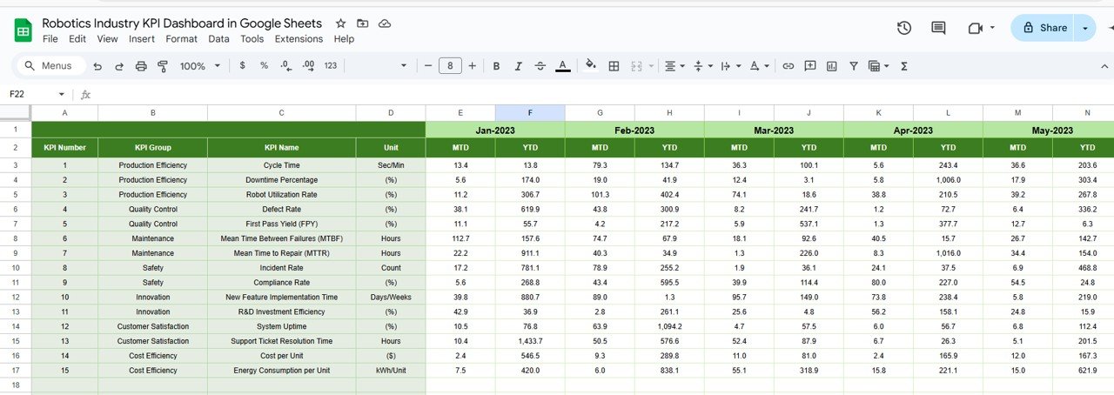Click the KPI Group header cell
The height and width of the screenshot is (395, 1114).
point(153,148)
